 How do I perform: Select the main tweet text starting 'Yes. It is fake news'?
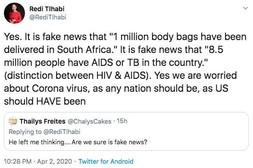click(125, 69)
